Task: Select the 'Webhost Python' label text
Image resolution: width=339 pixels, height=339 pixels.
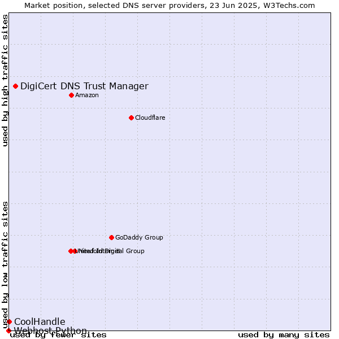Action: 50,331
